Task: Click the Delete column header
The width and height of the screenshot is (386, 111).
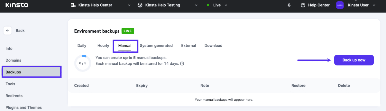Action: point(344,86)
